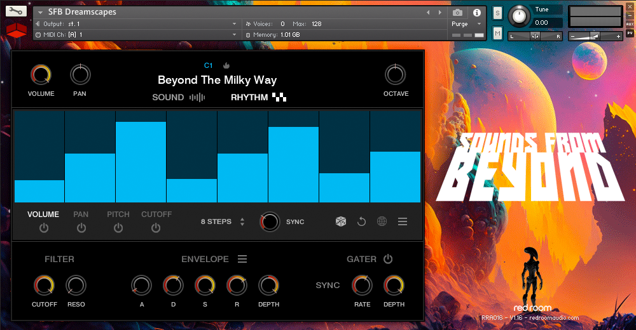Adjust the envelope A knob
This screenshot has height=330, width=636.
click(142, 285)
